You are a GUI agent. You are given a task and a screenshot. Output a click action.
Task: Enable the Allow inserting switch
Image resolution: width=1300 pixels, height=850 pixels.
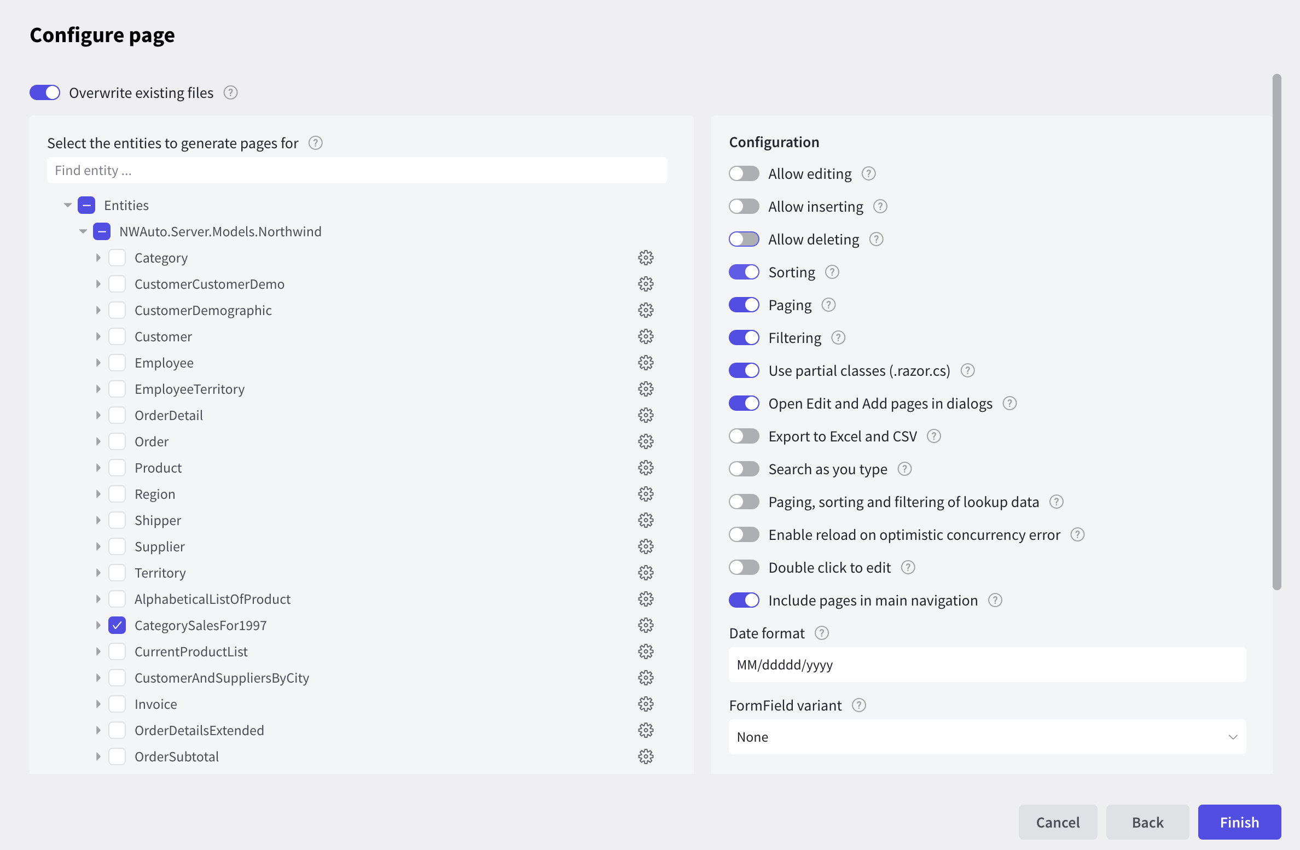click(744, 206)
